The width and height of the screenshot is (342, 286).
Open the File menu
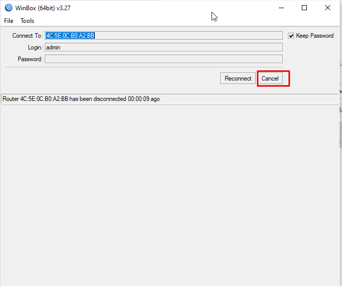pos(9,21)
